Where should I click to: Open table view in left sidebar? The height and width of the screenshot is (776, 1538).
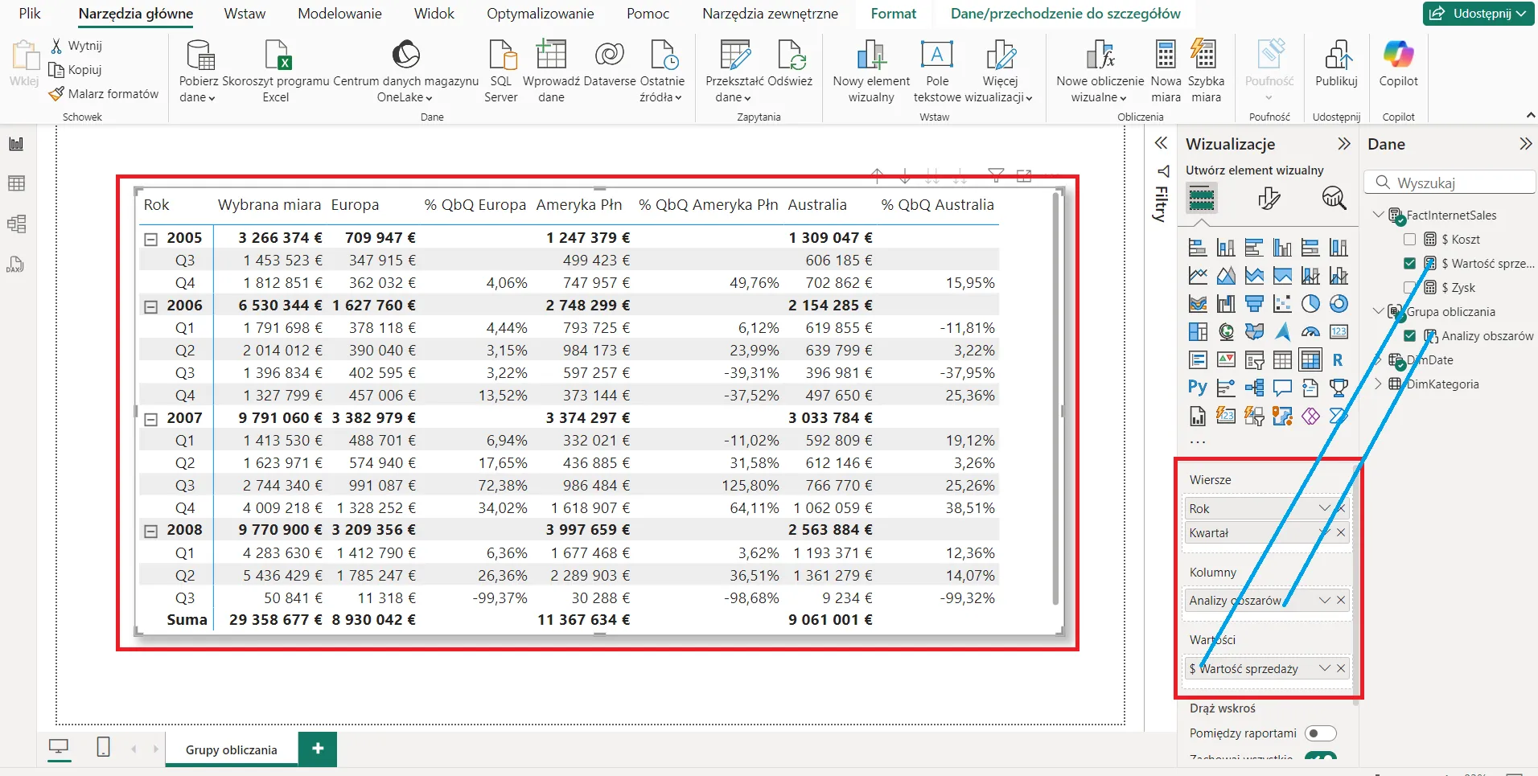[16, 183]
